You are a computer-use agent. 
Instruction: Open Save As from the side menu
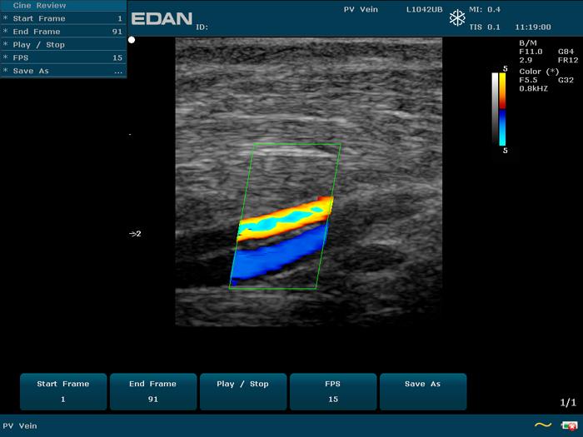(x=63, y=72)
